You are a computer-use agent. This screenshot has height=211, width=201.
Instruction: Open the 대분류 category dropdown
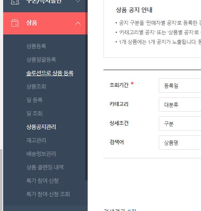[180, 105]
